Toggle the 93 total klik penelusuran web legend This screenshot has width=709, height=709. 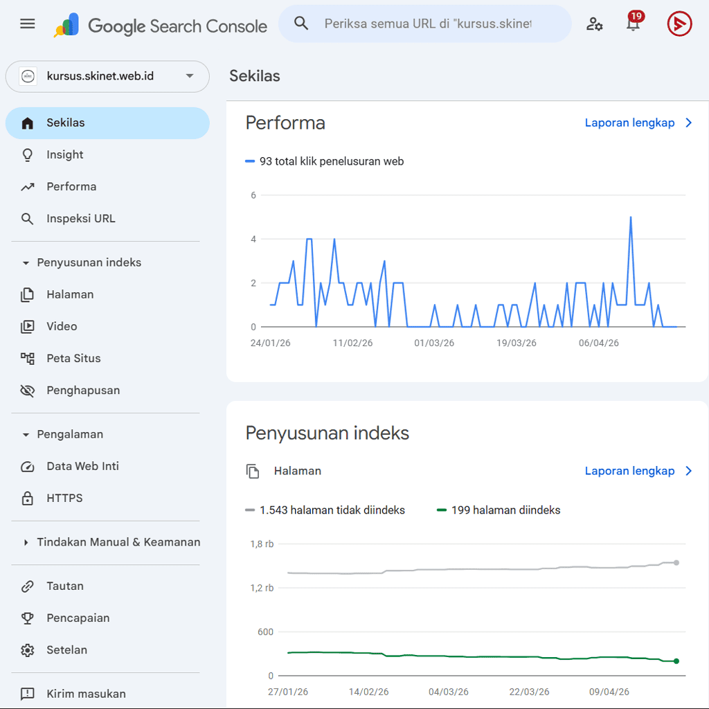pos(324,161)
